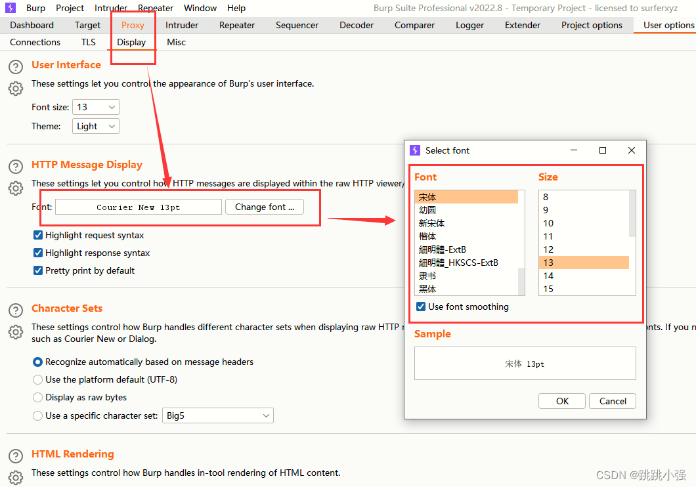Image resolution: width=696 pixels, height=487 pixels.
Task: Click the Select font dialog Burp icon
Action: coord(415,150)
